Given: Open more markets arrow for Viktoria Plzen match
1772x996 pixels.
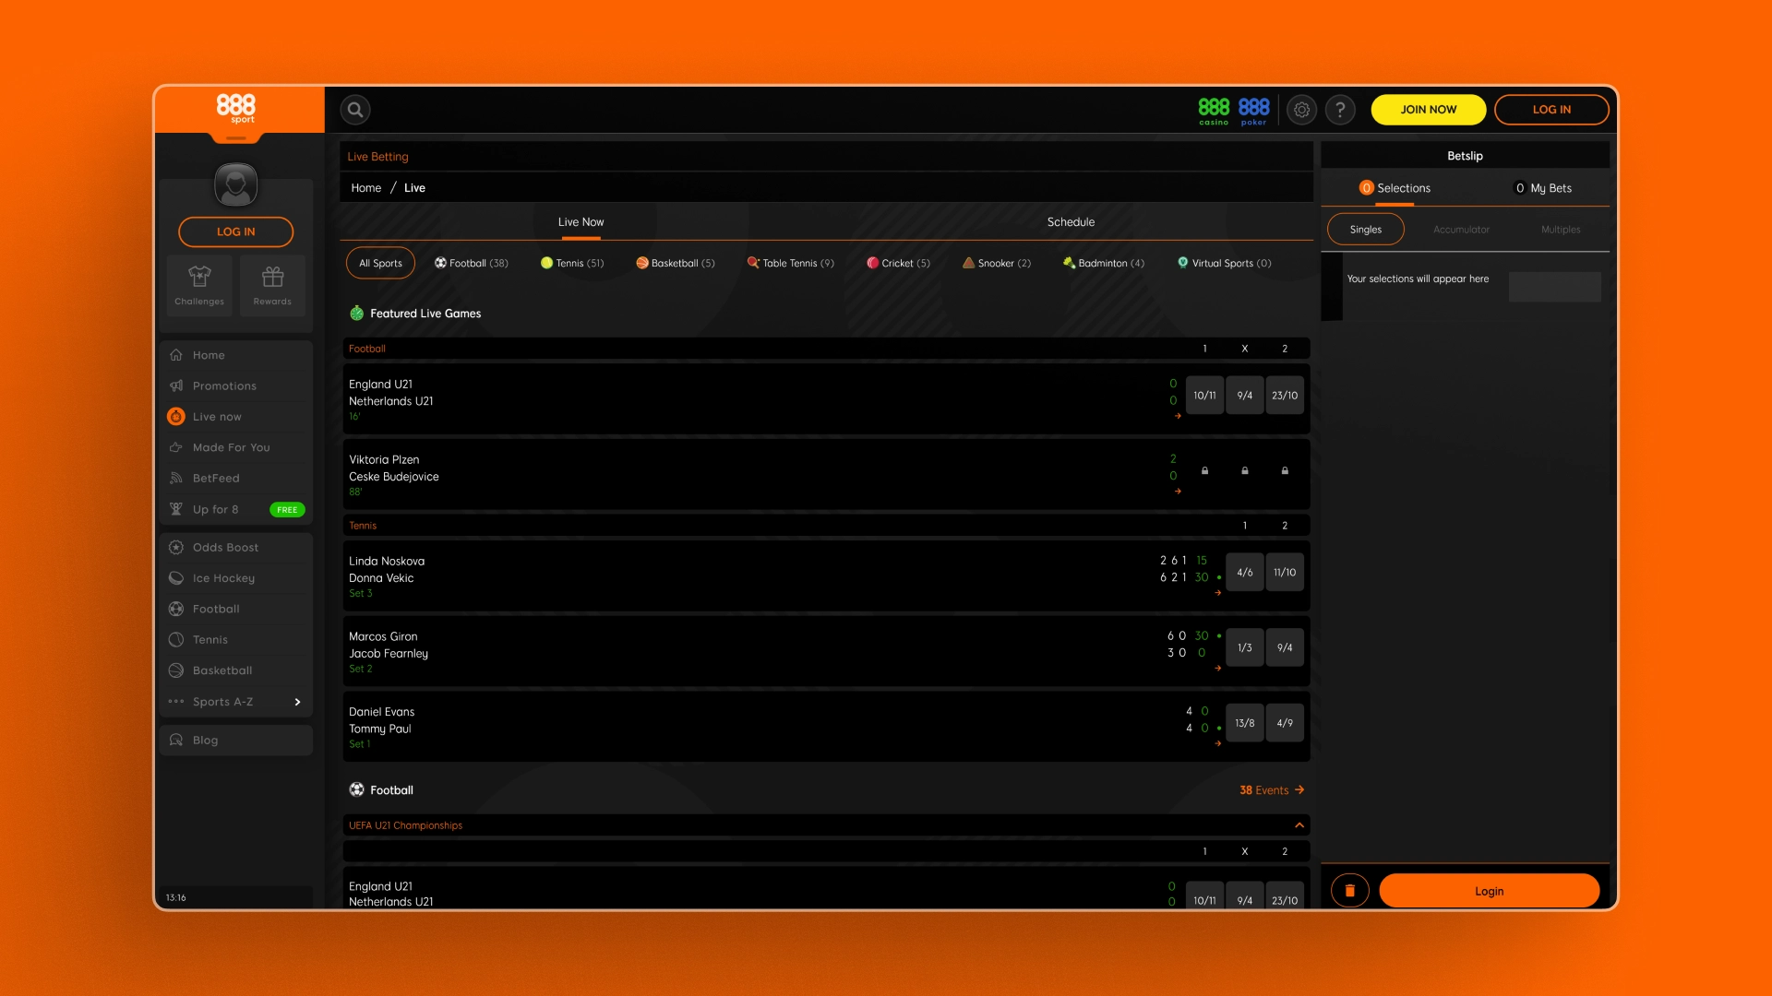Looking at the screenshot, I should pos(1178,492).
